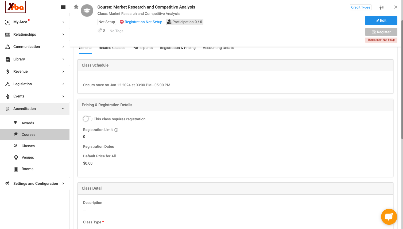Click the Participation 0 / 0 badge
The image size is (403, 229).
click(185, 22)
